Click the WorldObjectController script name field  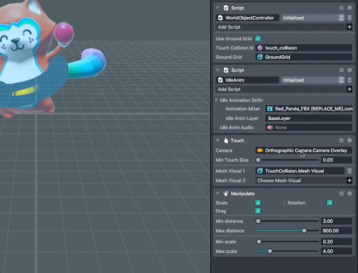pos(247,18)
